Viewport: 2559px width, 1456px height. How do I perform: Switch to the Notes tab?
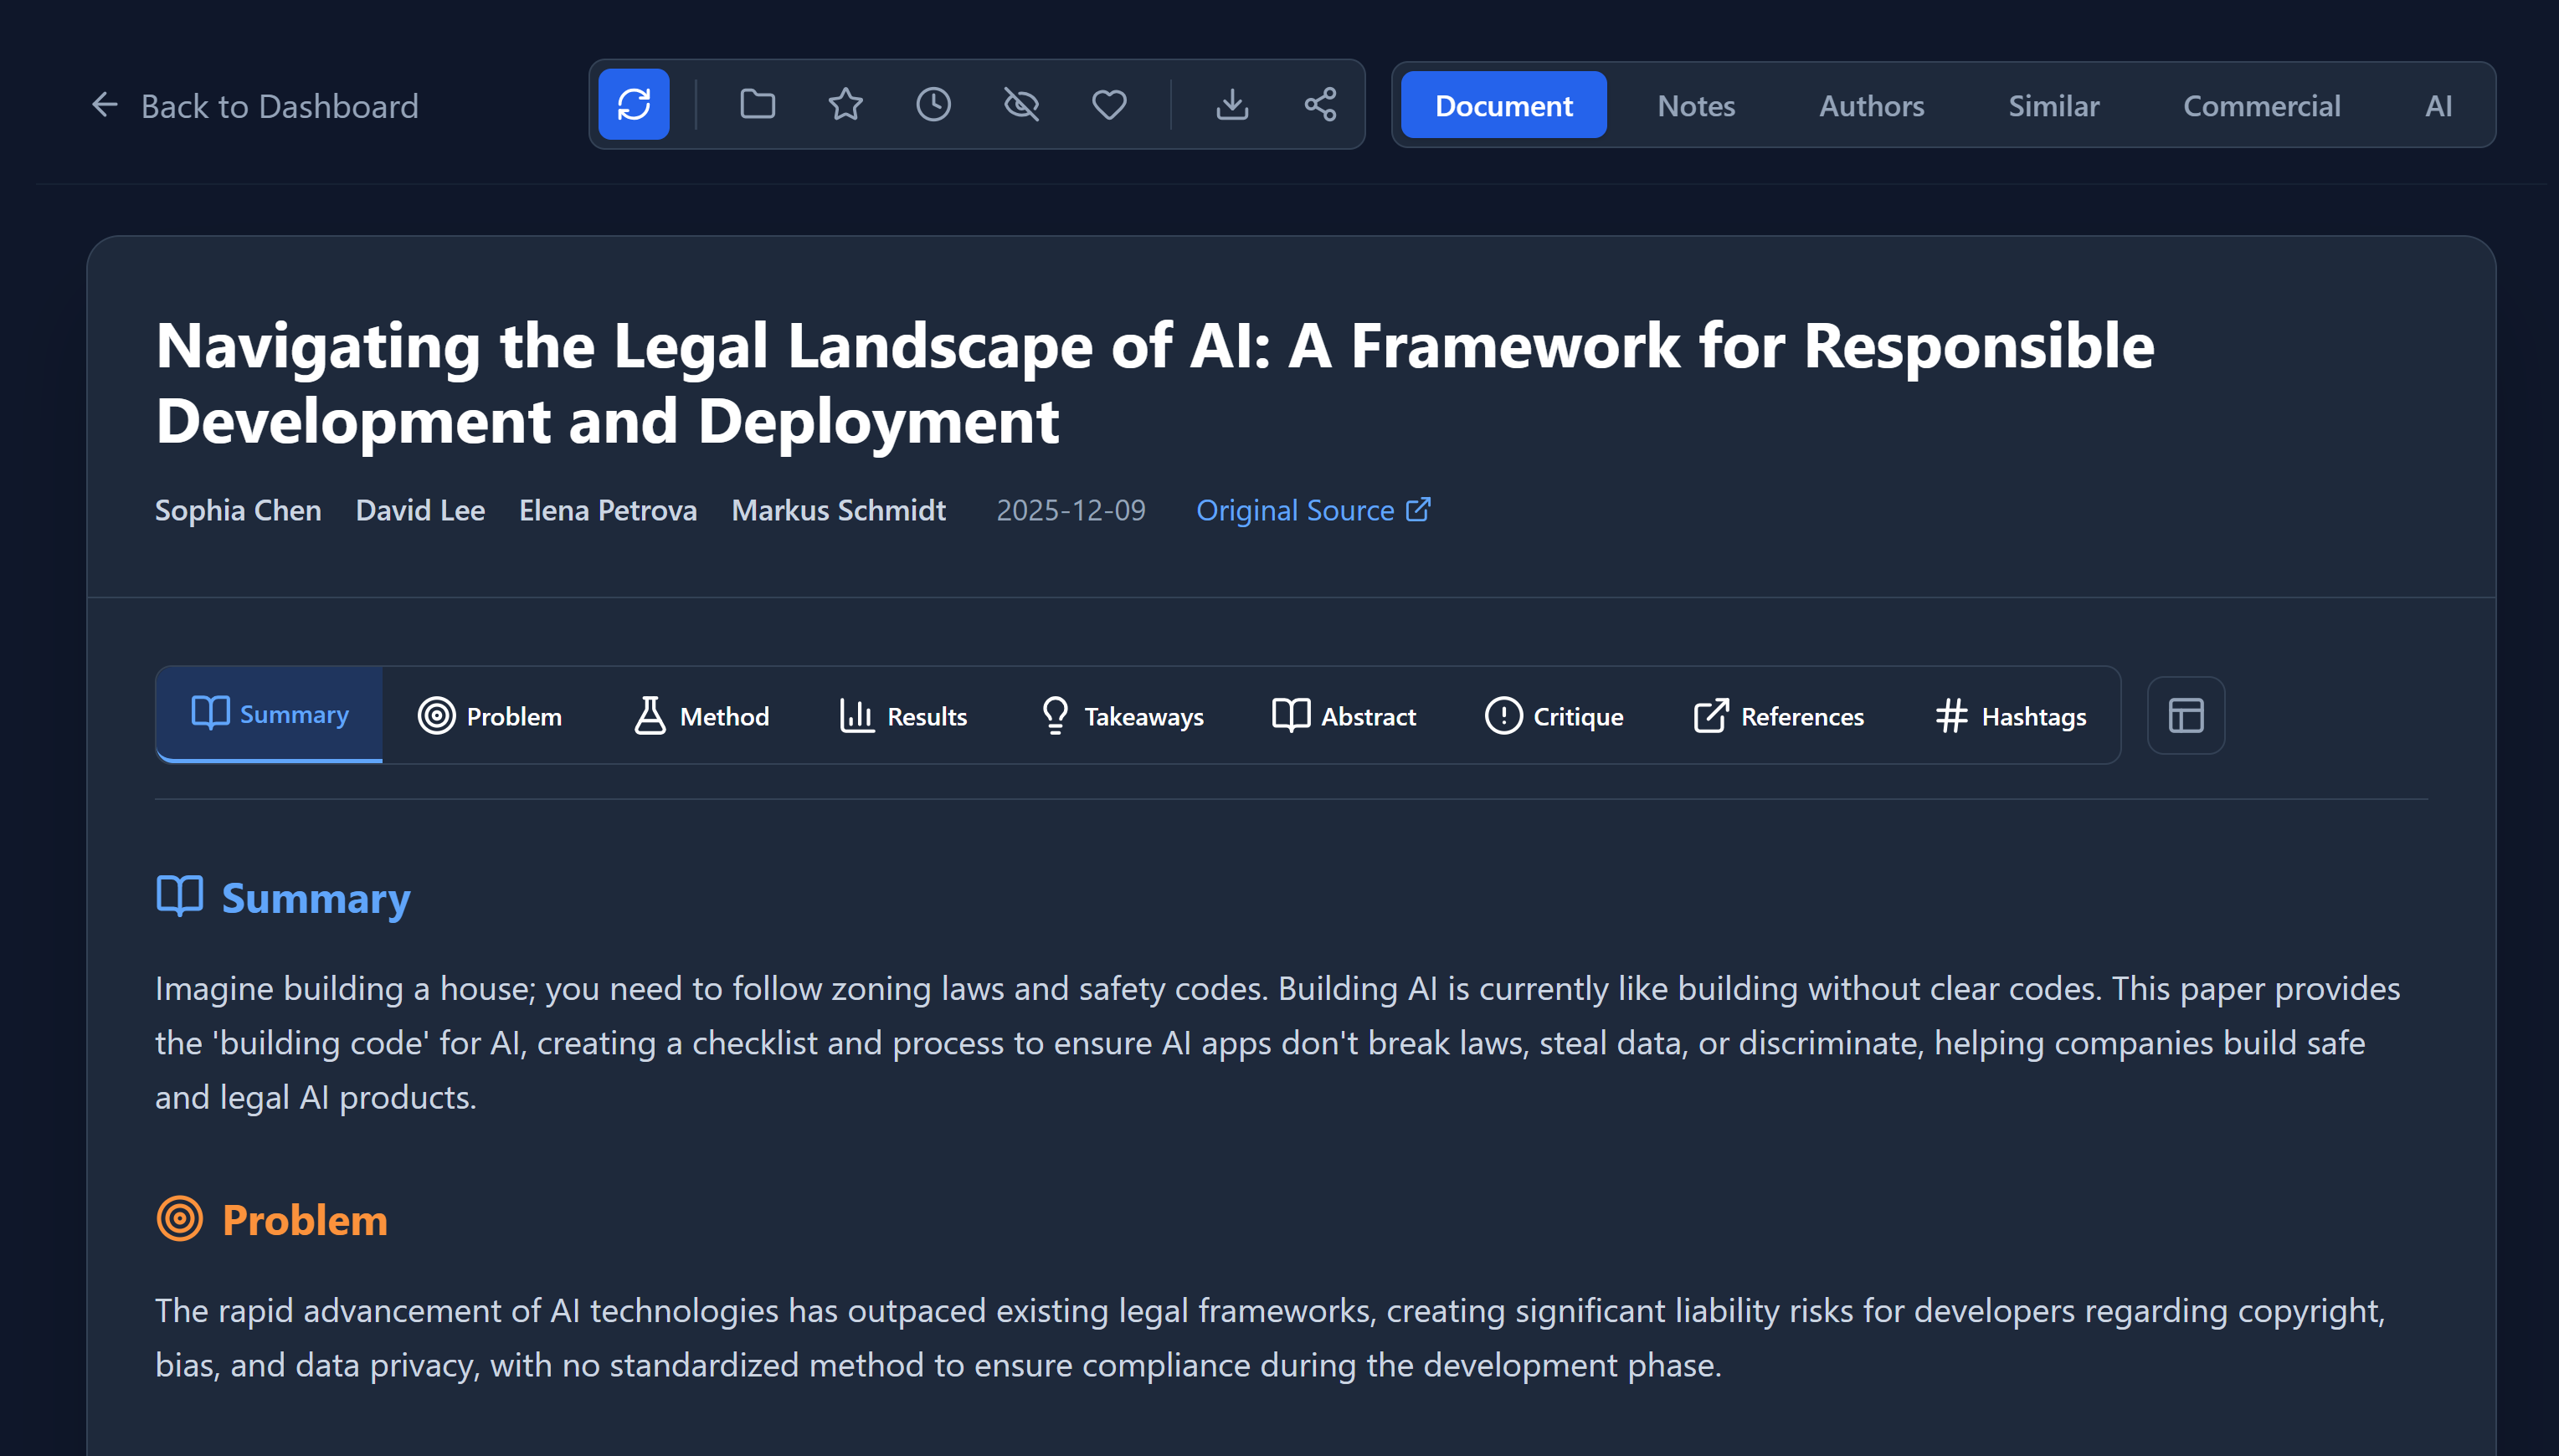click(1694, 105)
